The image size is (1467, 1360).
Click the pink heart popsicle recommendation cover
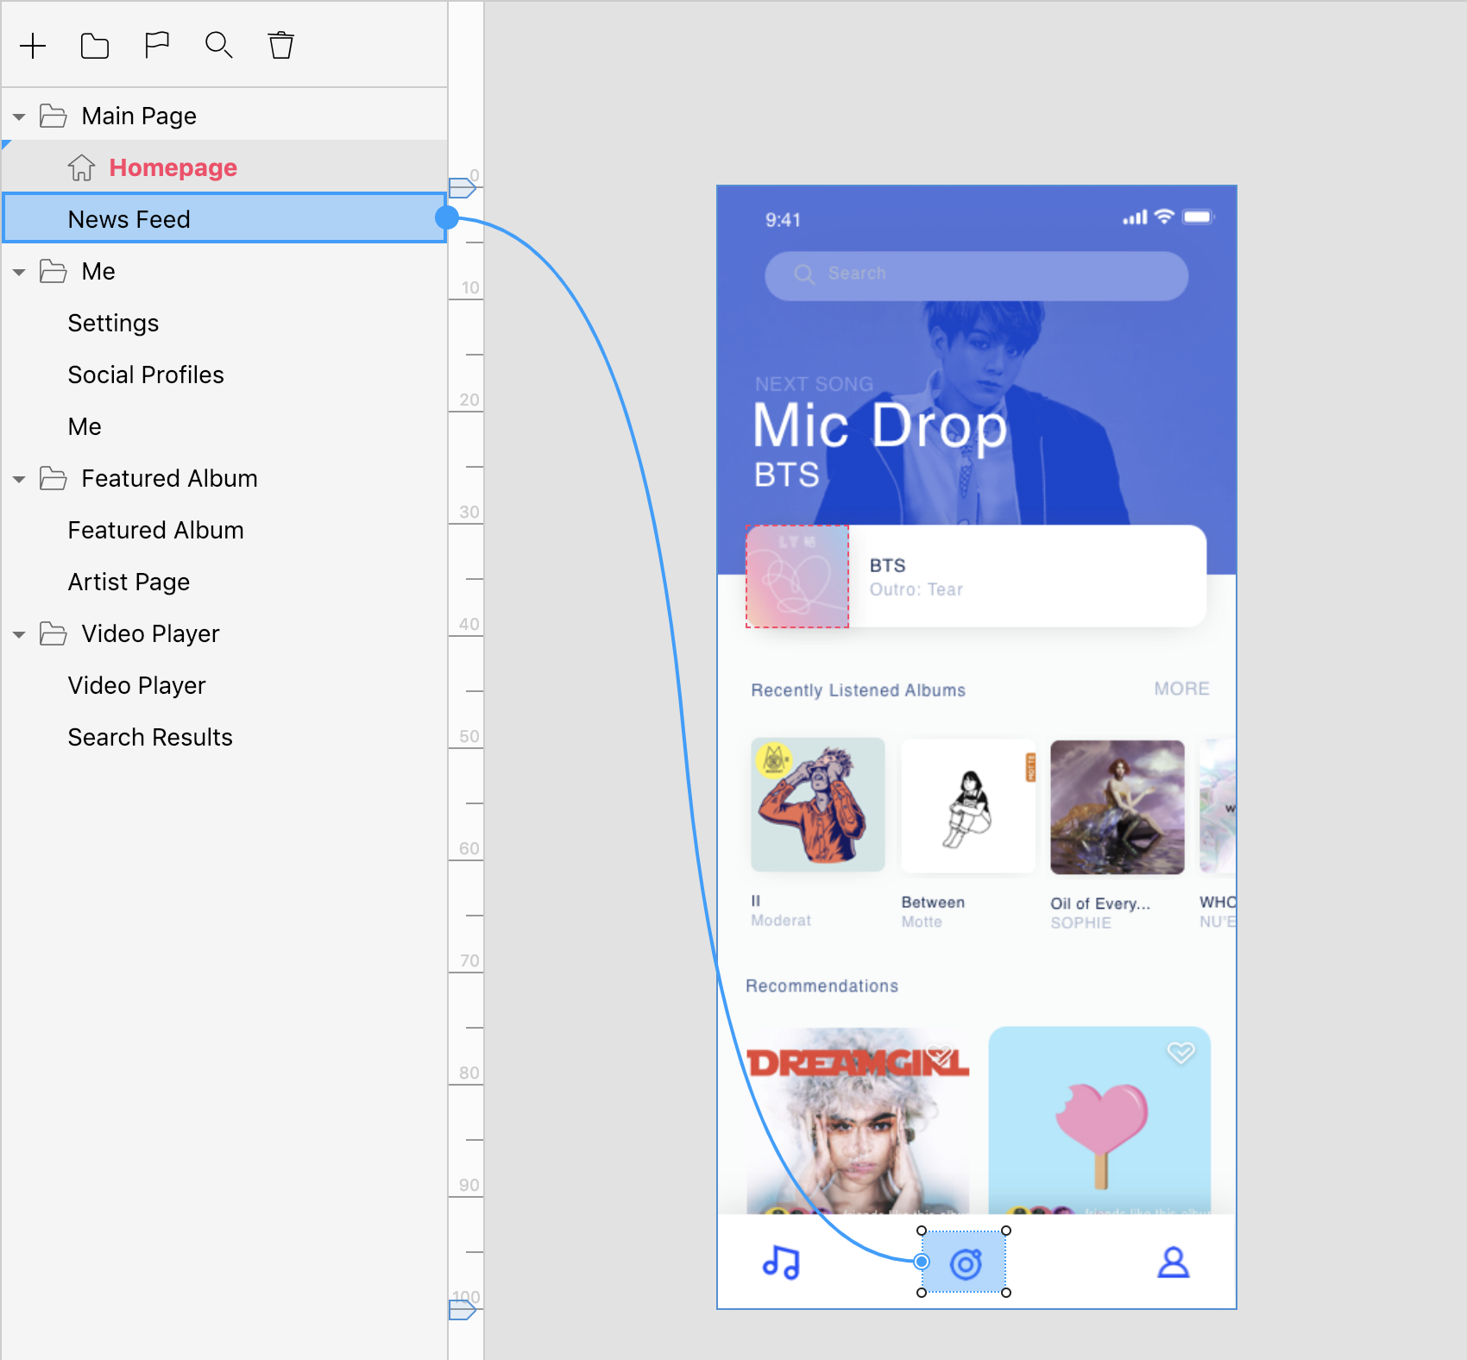1099,1120
